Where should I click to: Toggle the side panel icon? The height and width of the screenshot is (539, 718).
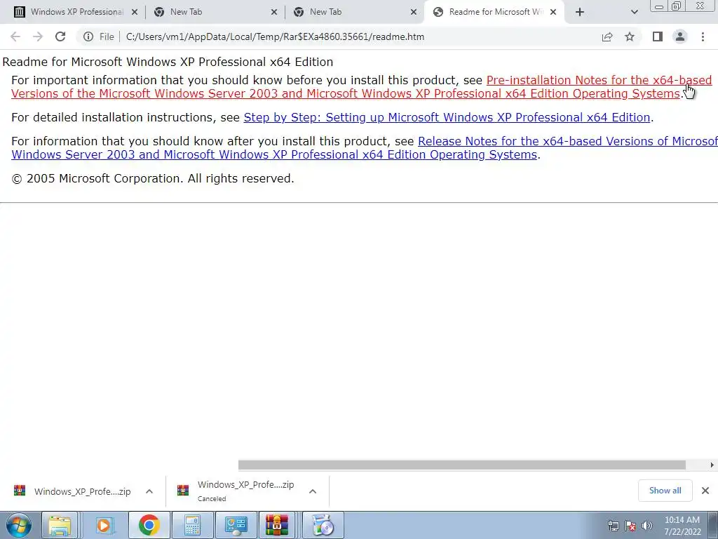pyautogui.click(x=658, y=36)
